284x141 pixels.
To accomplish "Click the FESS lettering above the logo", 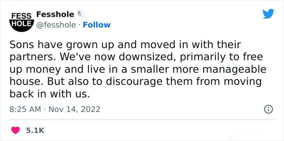I will (x=21, y=16).
